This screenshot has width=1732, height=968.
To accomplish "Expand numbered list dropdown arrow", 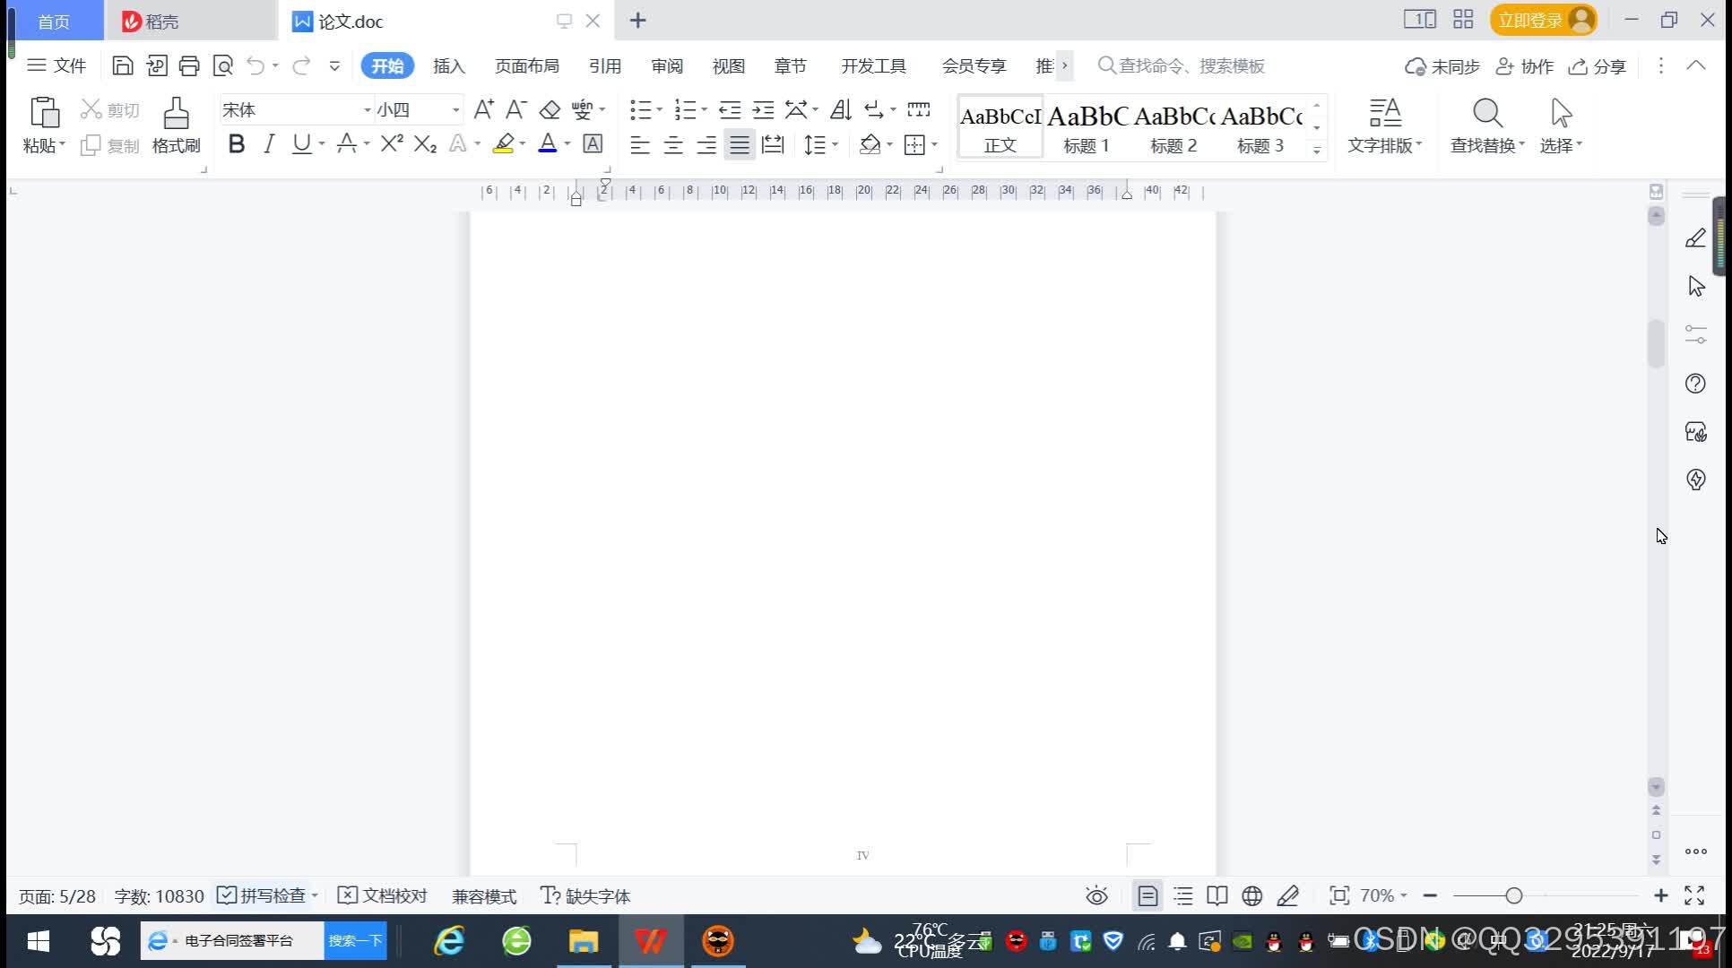I will tap(704, 110).
